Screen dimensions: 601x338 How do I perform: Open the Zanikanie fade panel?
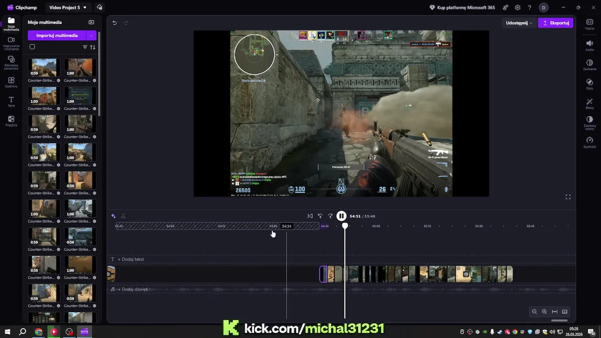[x=590, y=65]
